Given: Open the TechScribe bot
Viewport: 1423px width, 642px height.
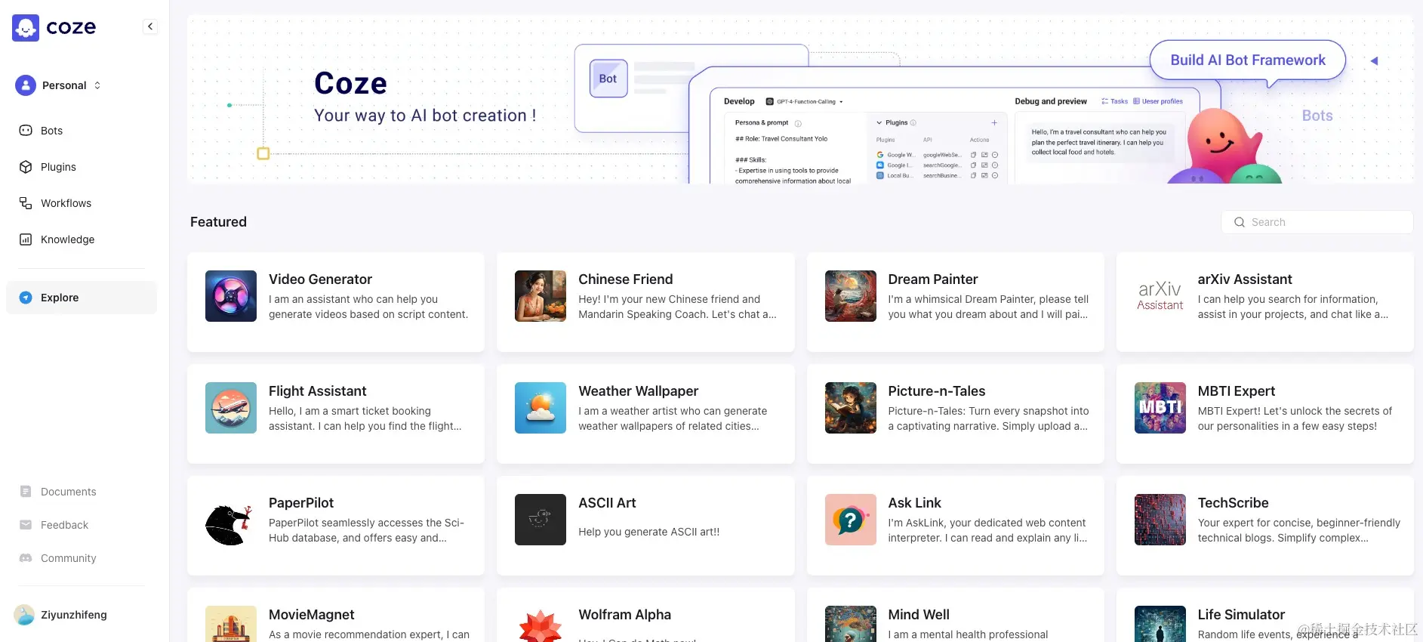Looking at the screenshot, I should 1265,526.
